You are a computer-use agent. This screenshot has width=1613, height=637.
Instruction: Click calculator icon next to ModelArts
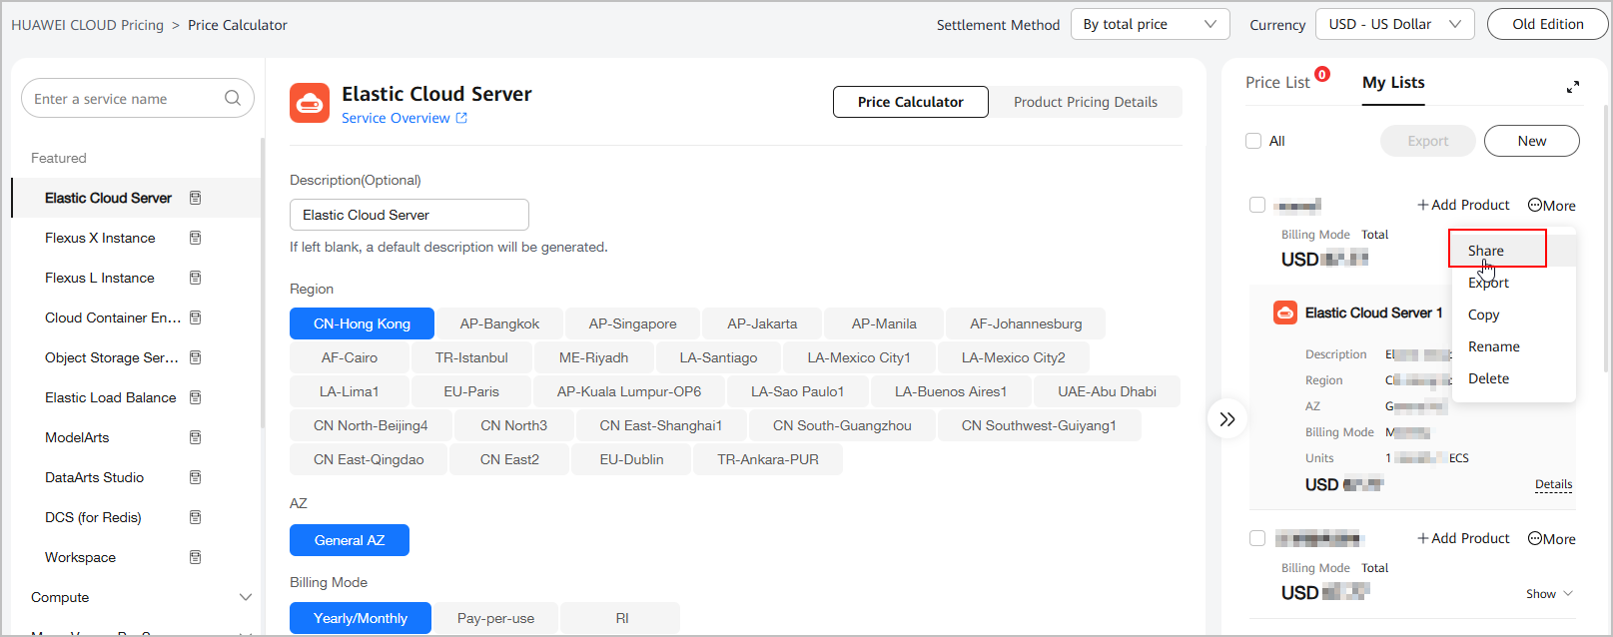(x=195, y=437)
